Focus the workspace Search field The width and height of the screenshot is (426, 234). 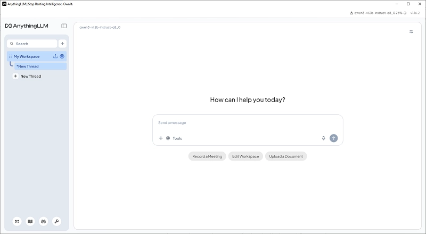(32, 44)
